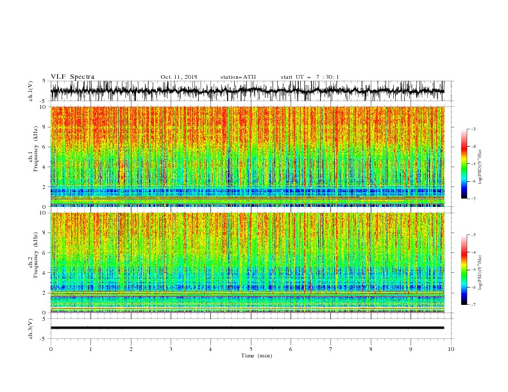
Task: Click time axis tick label "7"
Action: tap(331, 349)
